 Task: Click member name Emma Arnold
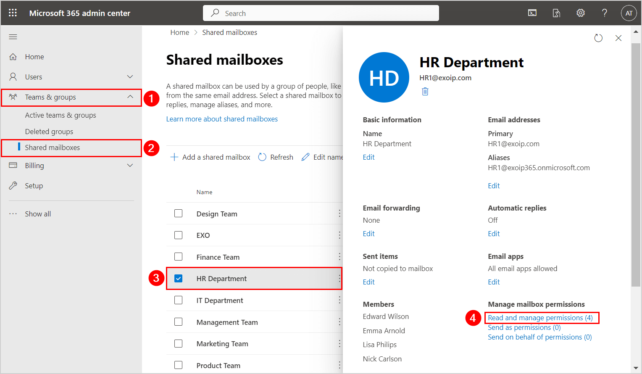click(x=384, y=331)
